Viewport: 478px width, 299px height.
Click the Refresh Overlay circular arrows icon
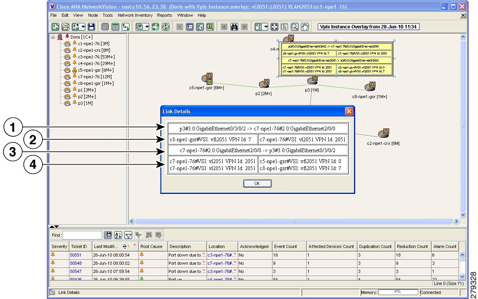[166, 27]
